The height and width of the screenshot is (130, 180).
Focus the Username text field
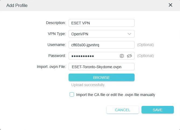101,45
